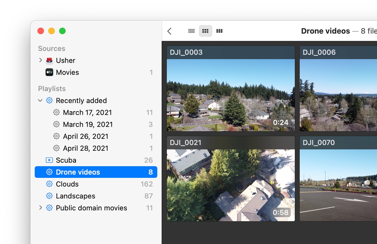Viewport: 377px width, 244px height.
Task: Open the Recently added playlist
Action: click(96, 100)
